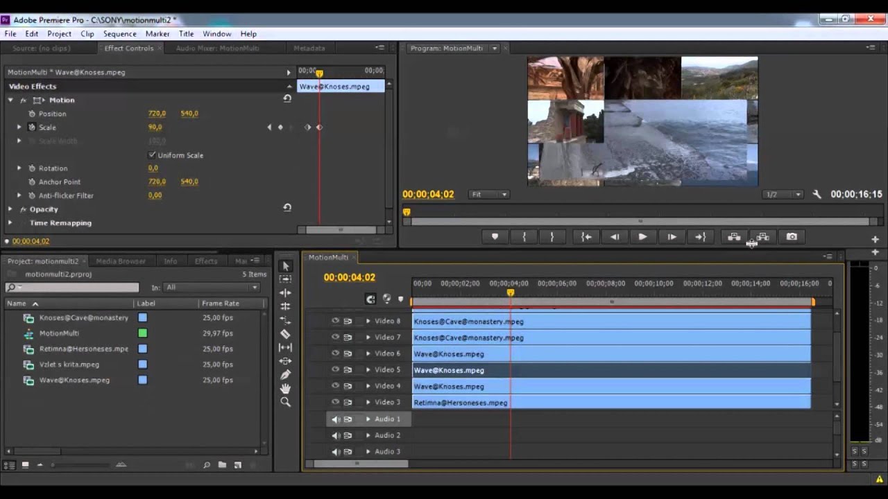Expand the Audio 2 track
This screenshot has height=499, width=888.
click(368, 435)
